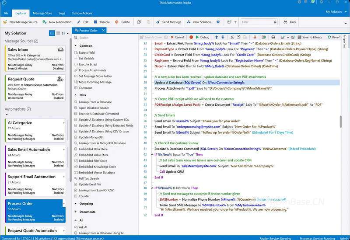This screenshot has height=240, width=350.
Task: Expand the Outgoing actions group
Action: (x=76, y=204)
